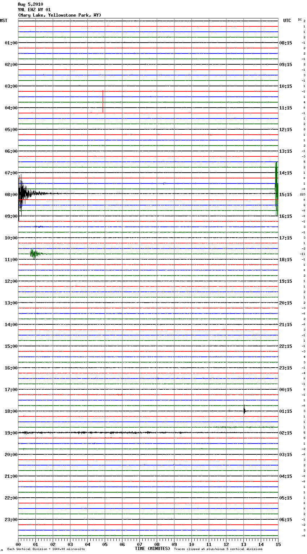
Task: Click the '19:15' UTC time label
Action: pos(286,281)
